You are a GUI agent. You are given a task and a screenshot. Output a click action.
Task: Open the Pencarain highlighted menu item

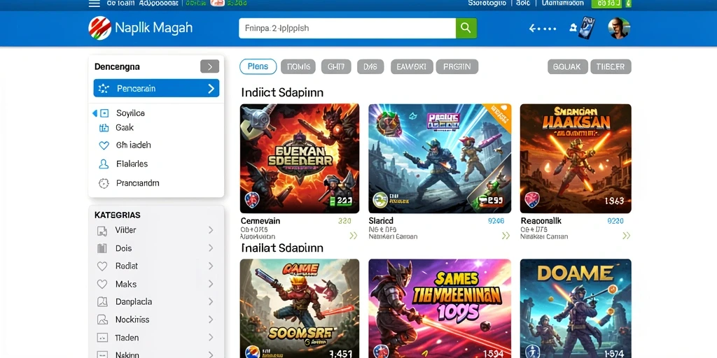point(156,88)
